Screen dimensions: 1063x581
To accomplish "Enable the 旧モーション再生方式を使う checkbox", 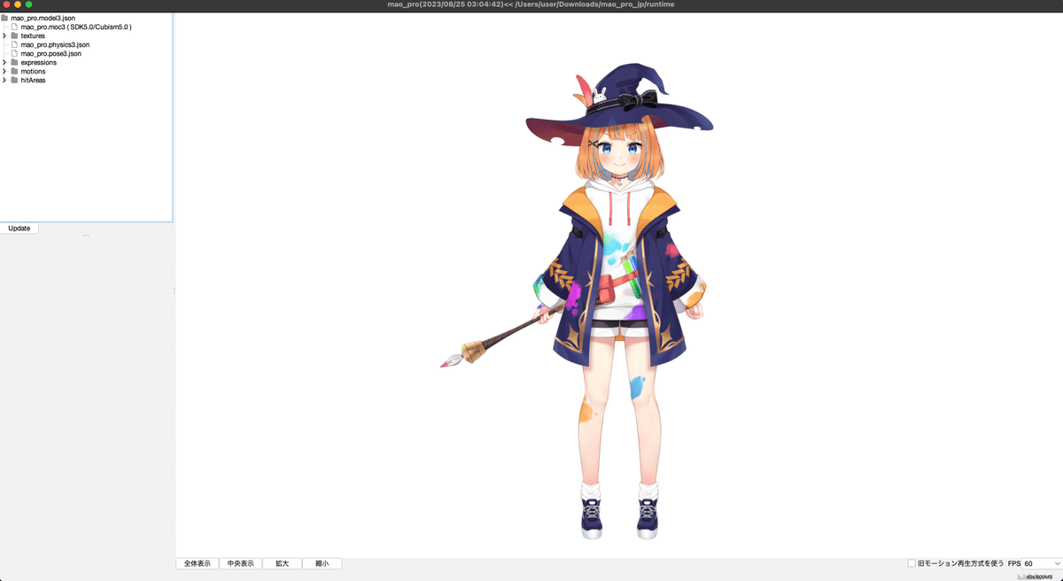I will 910,563.
